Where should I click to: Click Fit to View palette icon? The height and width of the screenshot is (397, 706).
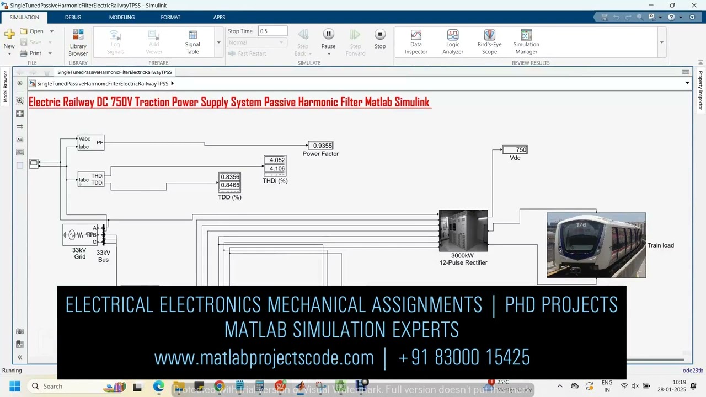[x=20, y=114]
